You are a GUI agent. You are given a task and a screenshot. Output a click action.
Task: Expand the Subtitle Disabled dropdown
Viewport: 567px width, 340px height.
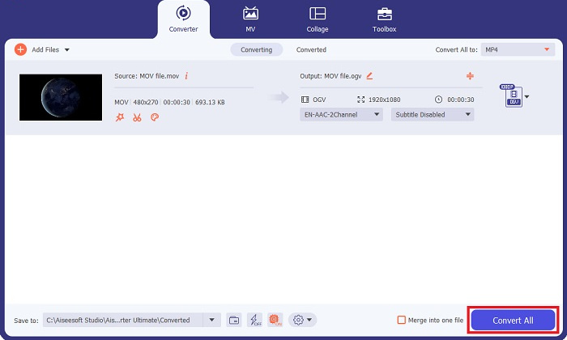pyautogui.click(x=433, y=115)
